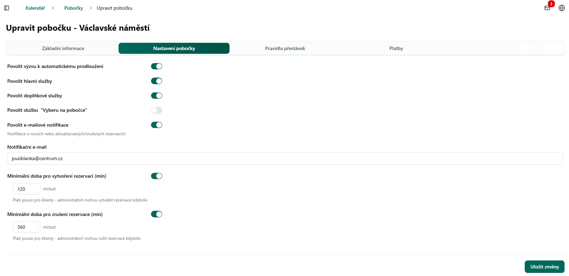Navigate to Pobočky breadcrumb link
This screenshot has width=569, height=276.
74,8
